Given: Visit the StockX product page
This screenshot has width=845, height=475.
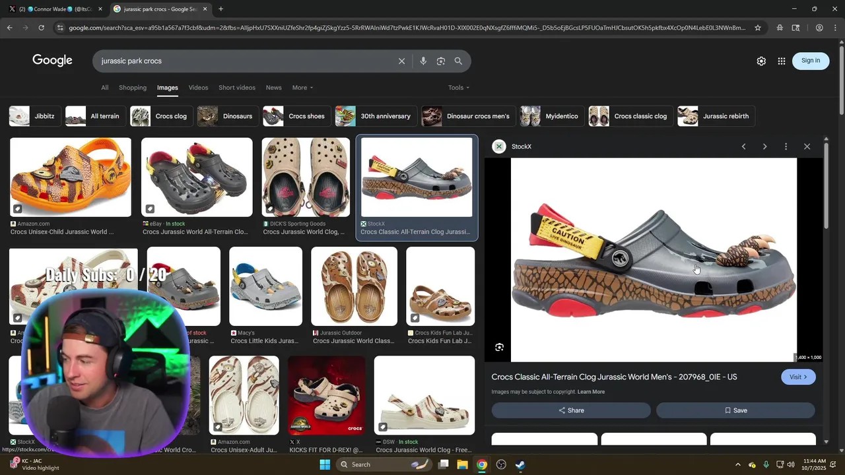Looking at the screenshot, I should click(798, 377).
